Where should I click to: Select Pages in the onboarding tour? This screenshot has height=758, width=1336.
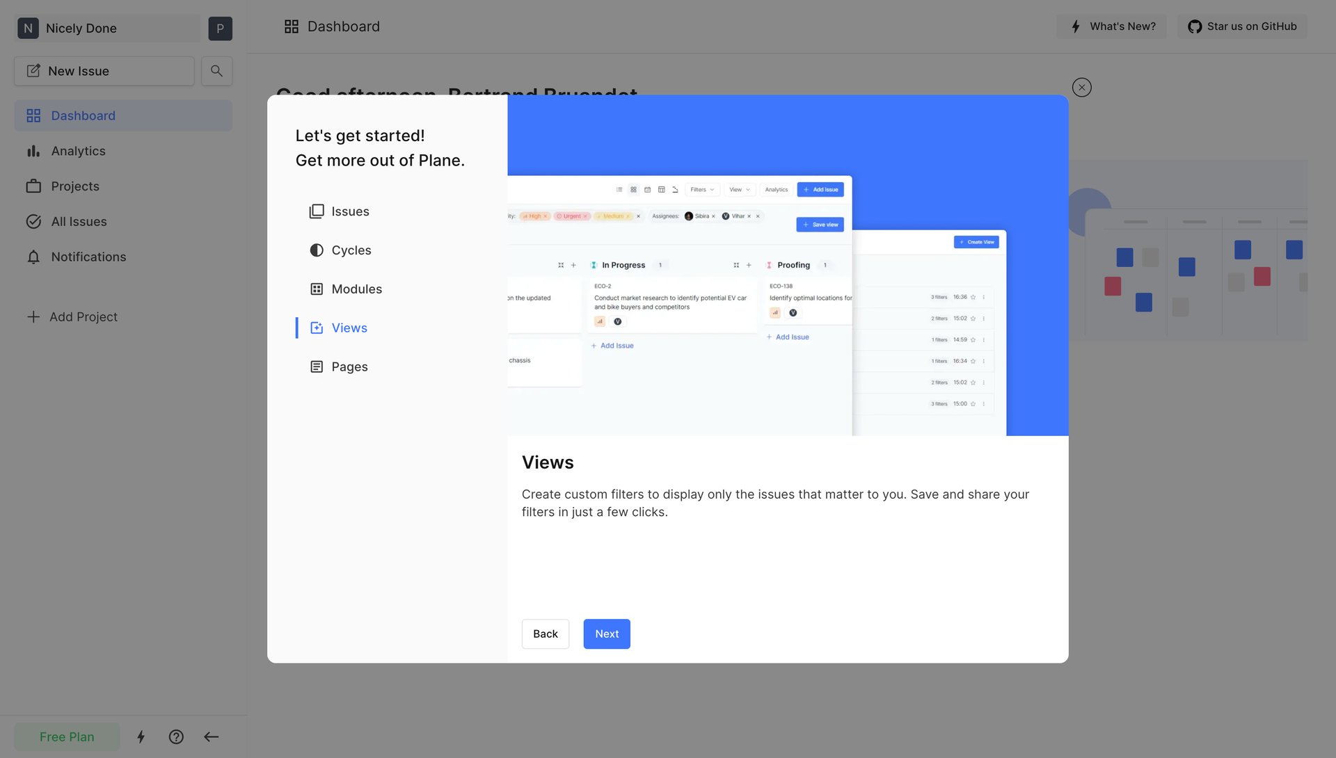(x=349, y=366)
